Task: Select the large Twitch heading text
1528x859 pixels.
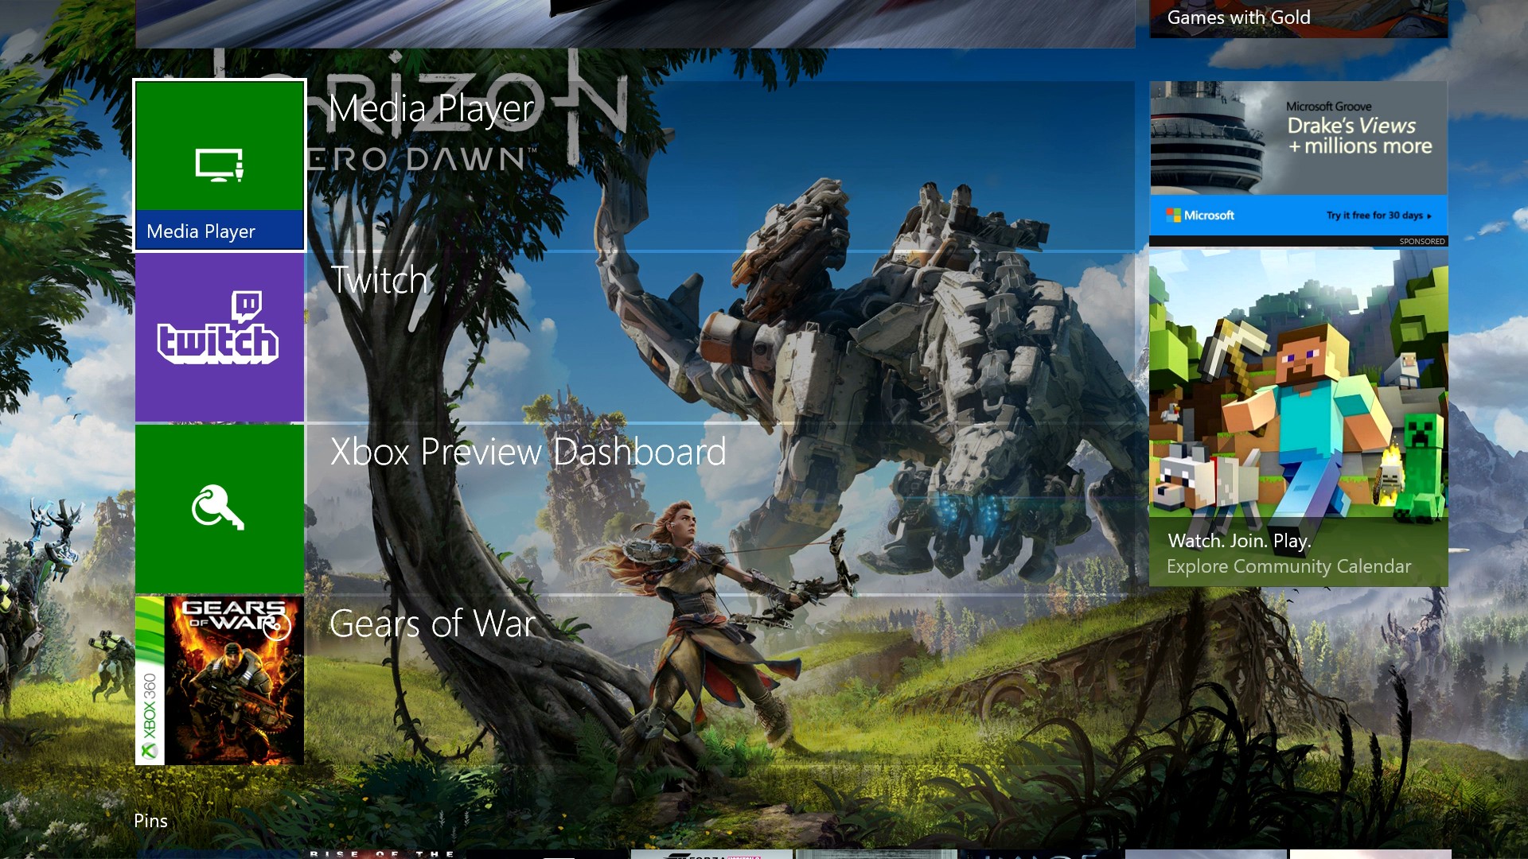Action: point(379,280)
